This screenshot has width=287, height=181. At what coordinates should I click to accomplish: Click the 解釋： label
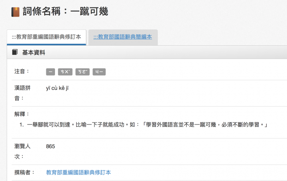pyautogui.click(x=22, y=114)
